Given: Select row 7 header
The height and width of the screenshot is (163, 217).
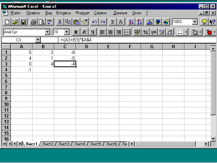Looking at the screenshot, I should (6, 87).
